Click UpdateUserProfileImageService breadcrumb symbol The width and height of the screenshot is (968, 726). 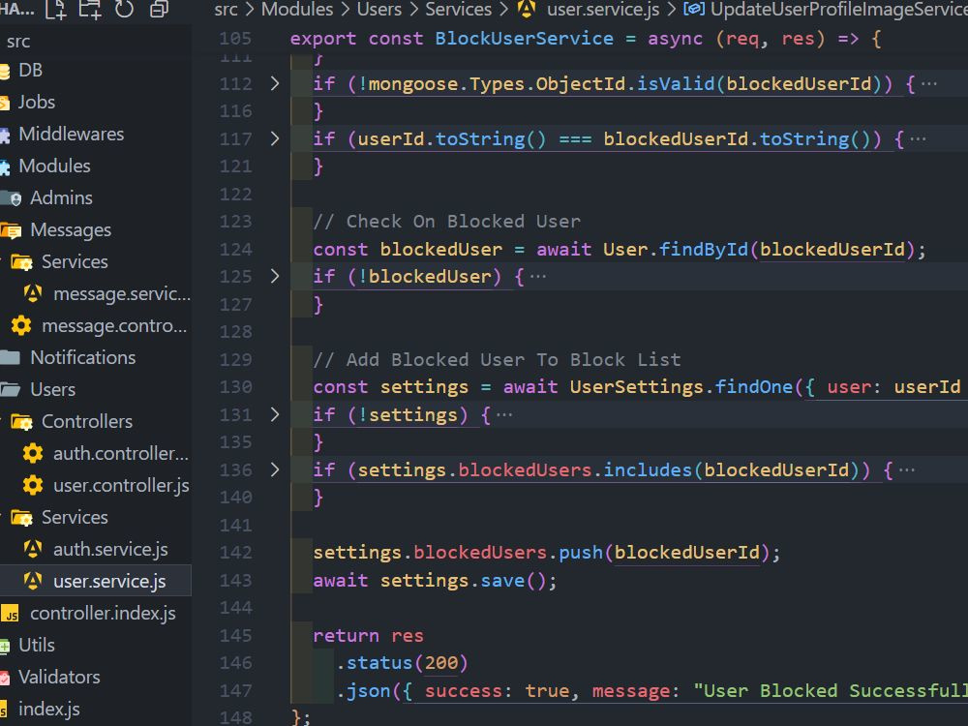click(x=839, y=10)
